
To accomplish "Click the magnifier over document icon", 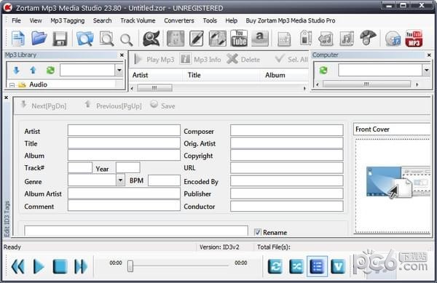I will [x=106, y=39].
